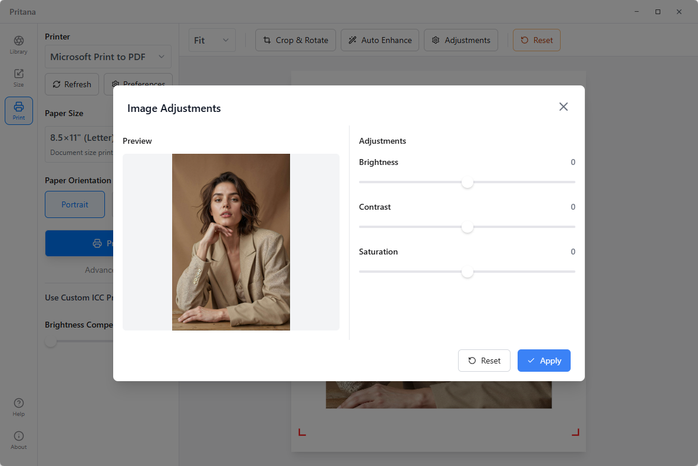The height and width of the screenshot is (466, 698).
Task: Select the Size sidebar icon
Action: tap(18, 78)
